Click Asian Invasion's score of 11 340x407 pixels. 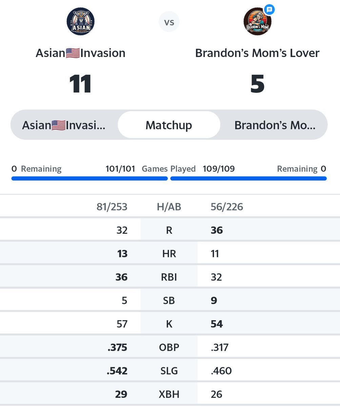tap(80, 84)
